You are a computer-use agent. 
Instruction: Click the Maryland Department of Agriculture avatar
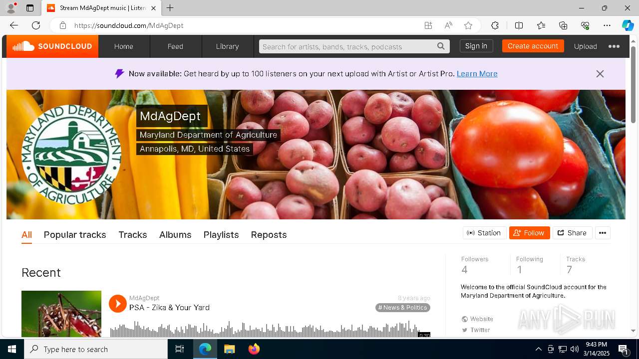point(71,155)
